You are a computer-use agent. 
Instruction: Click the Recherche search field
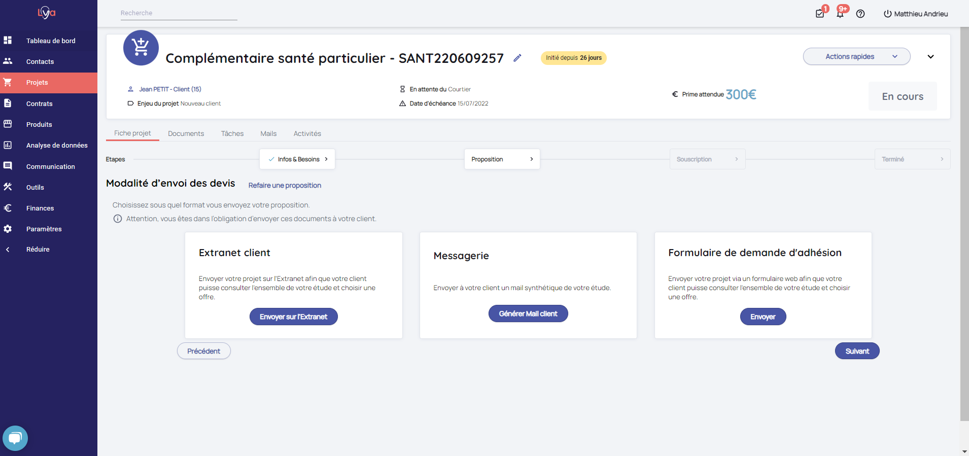tap(179, 13)
